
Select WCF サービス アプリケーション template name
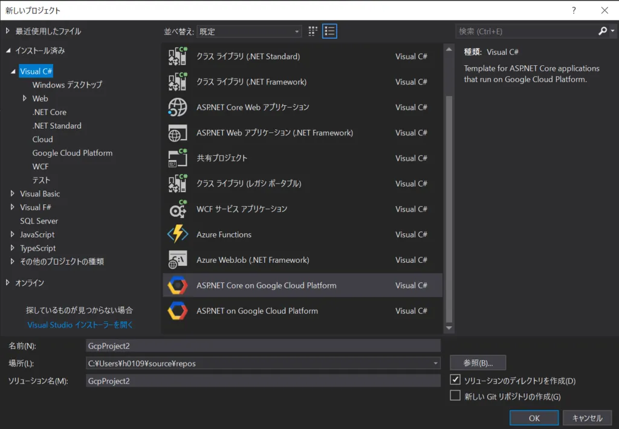(x=242, y=209)
